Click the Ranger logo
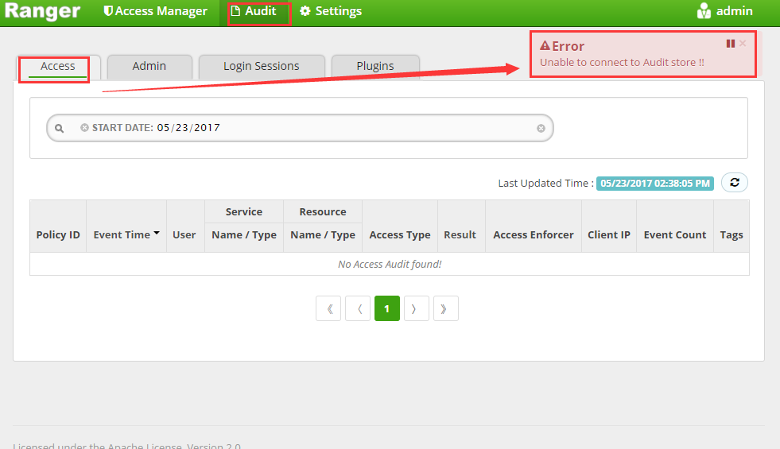Screen dimensions: 780x449 [x=42, y=11]
